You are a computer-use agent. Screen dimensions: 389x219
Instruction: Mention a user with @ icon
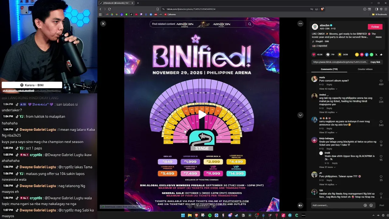365,205
